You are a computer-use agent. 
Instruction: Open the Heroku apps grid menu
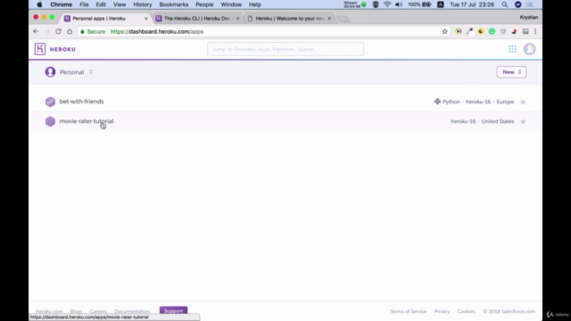click(x=512, y=49)
